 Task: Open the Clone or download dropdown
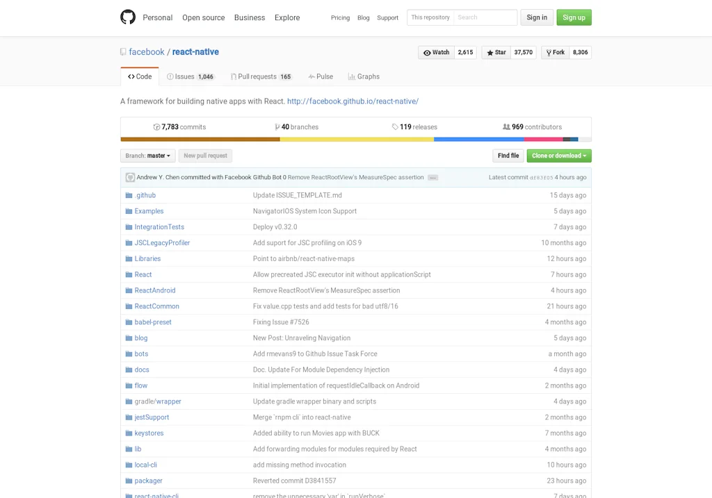click(559, 155)
